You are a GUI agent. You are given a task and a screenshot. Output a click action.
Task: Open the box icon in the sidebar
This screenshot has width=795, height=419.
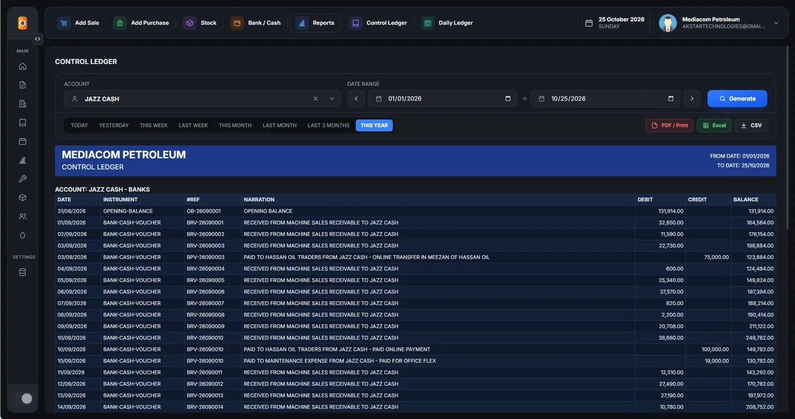[22, 198]
